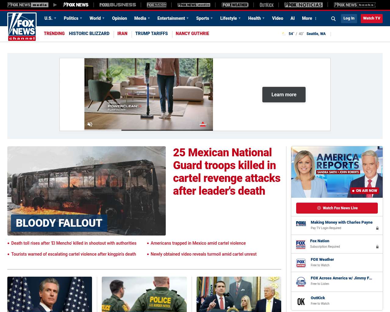
Task: Click the Log In button
Action: coord(349,18)
